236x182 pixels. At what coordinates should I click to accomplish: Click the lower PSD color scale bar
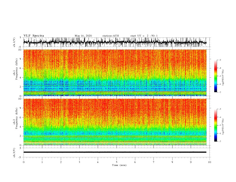click(x=215, y=125)
